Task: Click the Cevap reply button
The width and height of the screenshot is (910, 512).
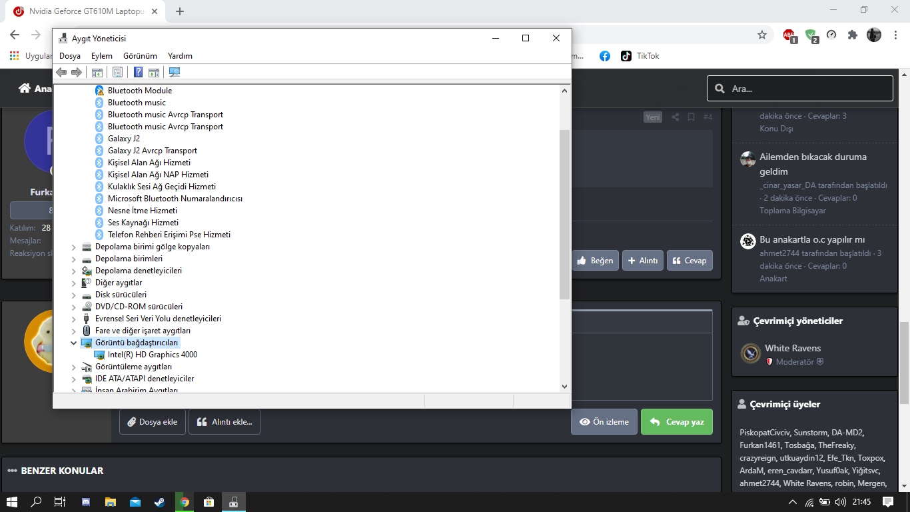Action: tap(689, 261)
